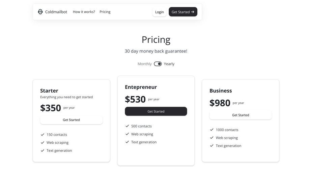Open the Pricing nav link

click(x=105, y=12)
